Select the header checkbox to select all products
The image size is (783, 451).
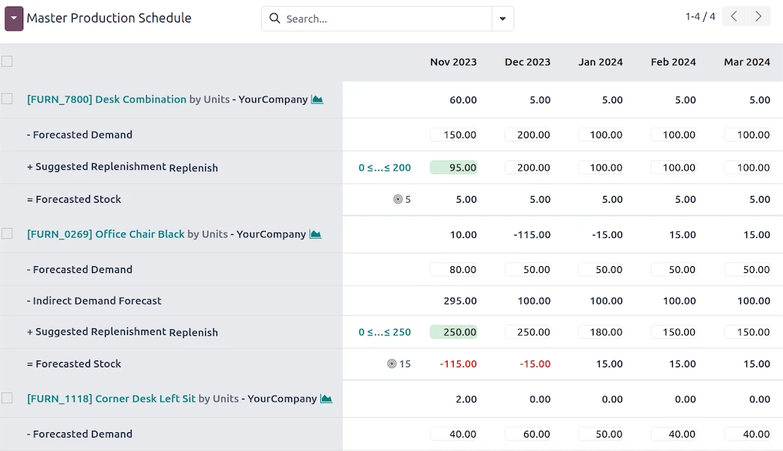[7, 61]
